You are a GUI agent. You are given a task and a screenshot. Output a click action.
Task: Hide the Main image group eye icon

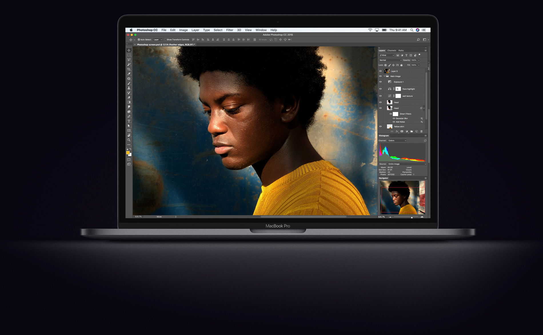point(380,76)
